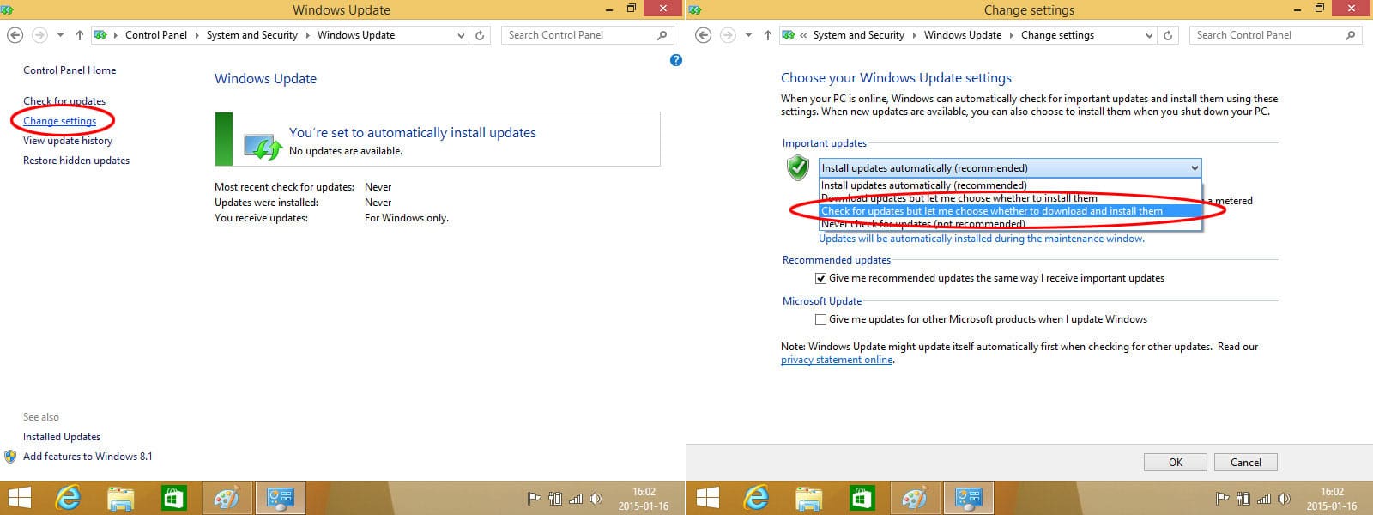Click maintenance window updates link
This screenshot has height=515, width=1373.
point(982,239)
